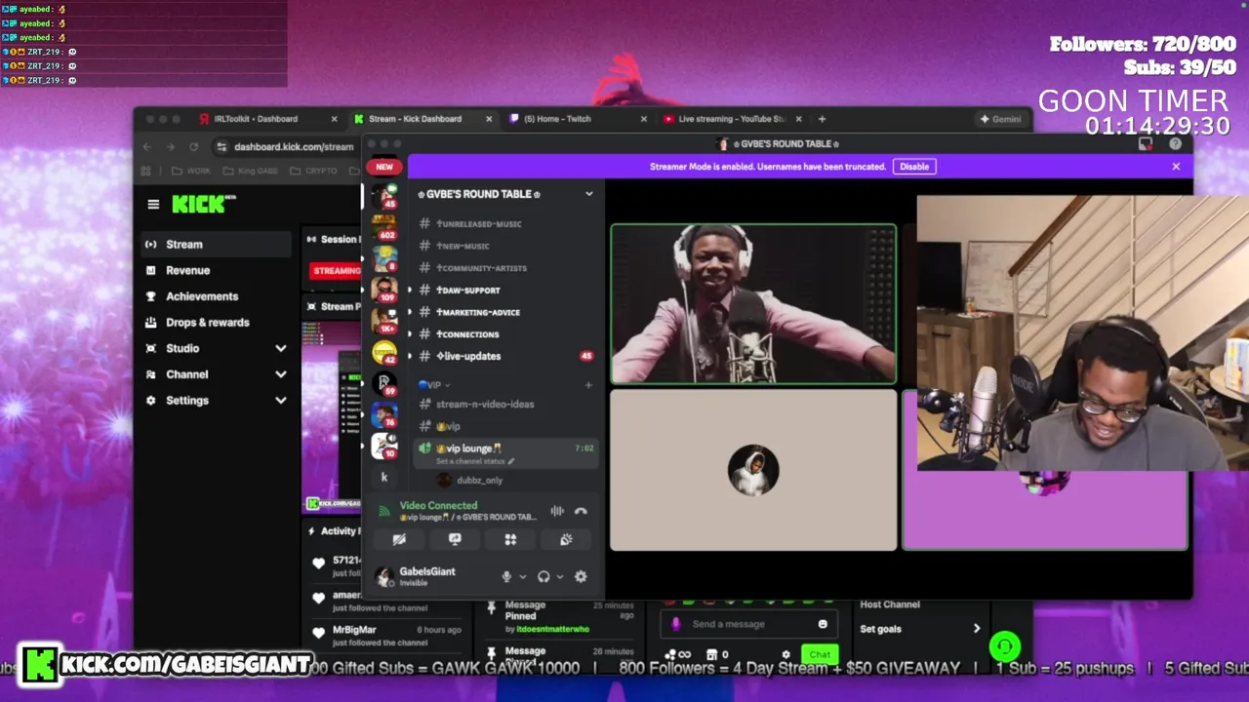Viewport: 1249px width, 702px height.
Task: Open headphone output options dropdown
Action: 560,576
